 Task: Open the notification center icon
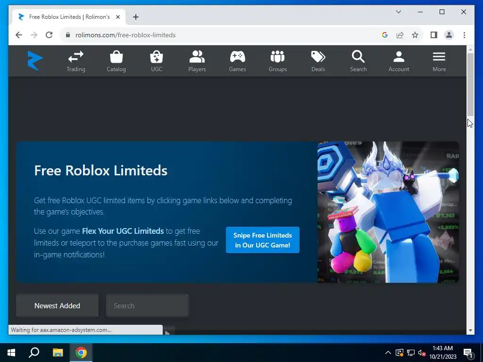pyautogui.click(x=468, y=353)
